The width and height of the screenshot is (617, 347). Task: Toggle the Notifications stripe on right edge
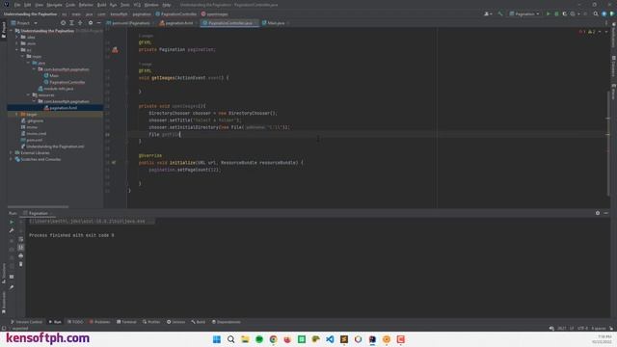613,35
